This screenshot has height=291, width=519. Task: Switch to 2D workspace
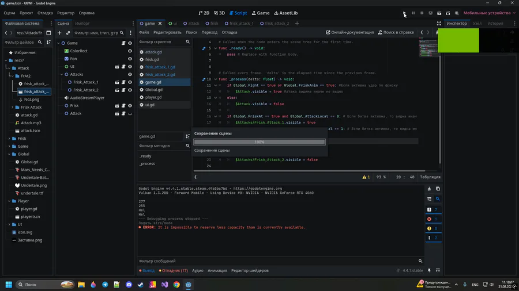point(204,13)
